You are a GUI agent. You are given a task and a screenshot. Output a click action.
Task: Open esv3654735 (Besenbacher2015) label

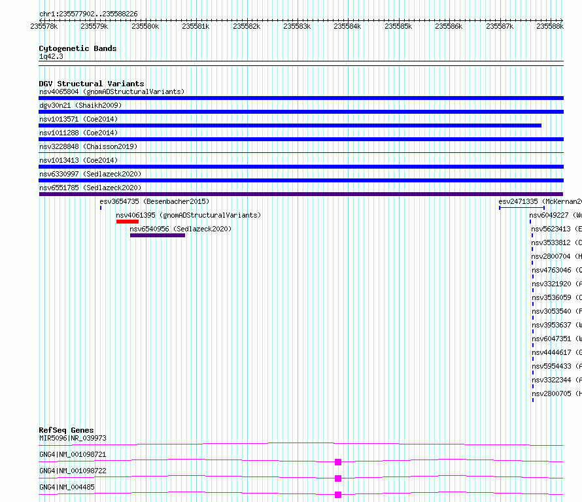[154, 201]
